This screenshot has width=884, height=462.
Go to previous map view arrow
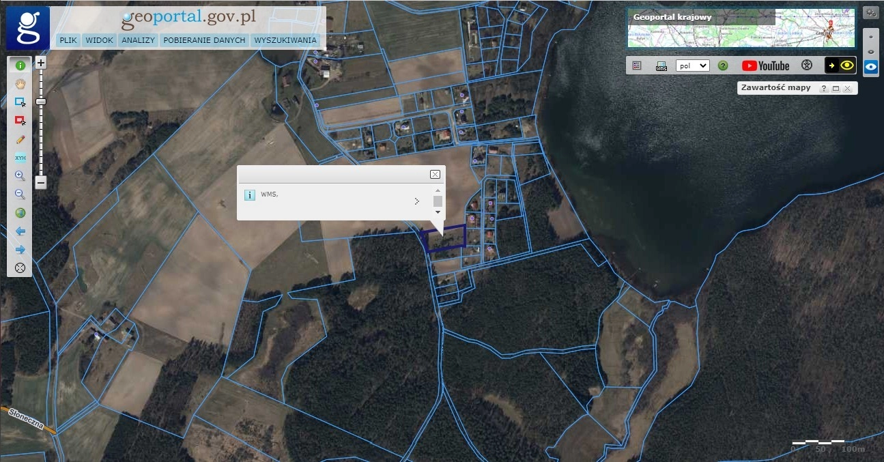[x=20, y=231]
